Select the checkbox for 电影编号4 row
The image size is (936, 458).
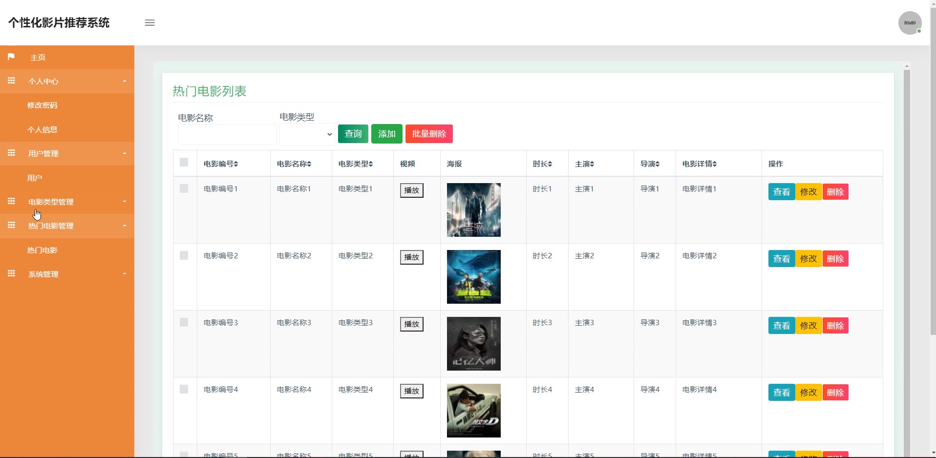pyautogui.click(x=184, y=389)
